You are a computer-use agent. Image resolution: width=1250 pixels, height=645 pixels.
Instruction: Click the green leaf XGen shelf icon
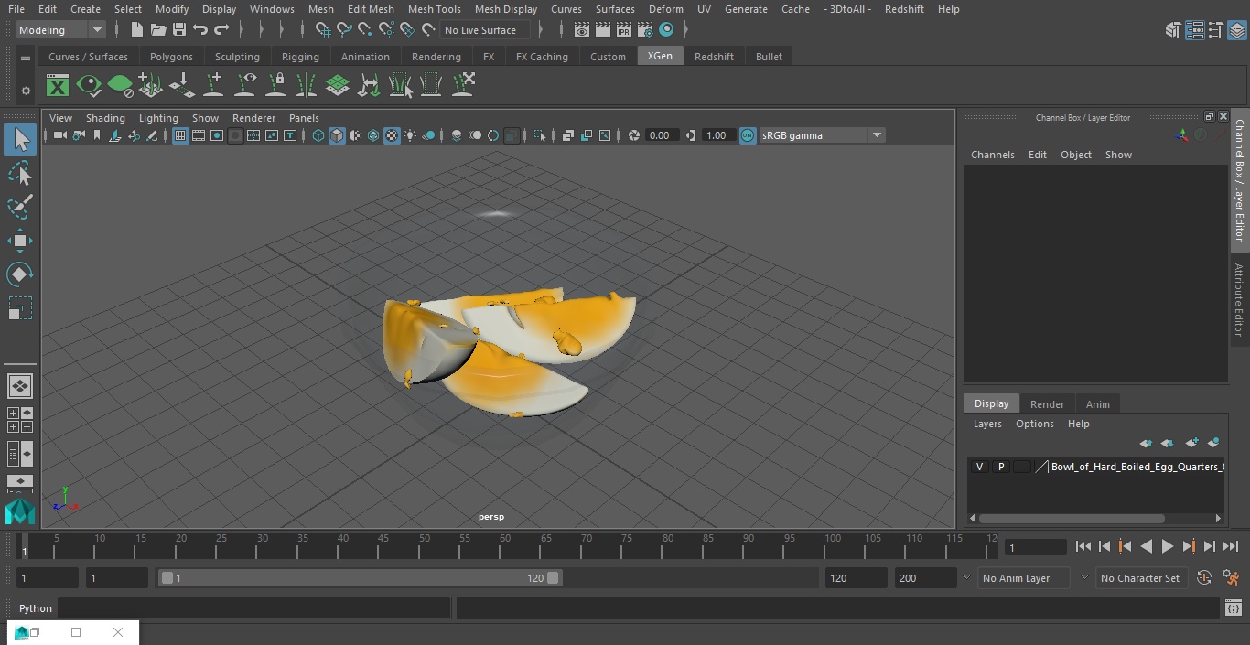(120, 86)
